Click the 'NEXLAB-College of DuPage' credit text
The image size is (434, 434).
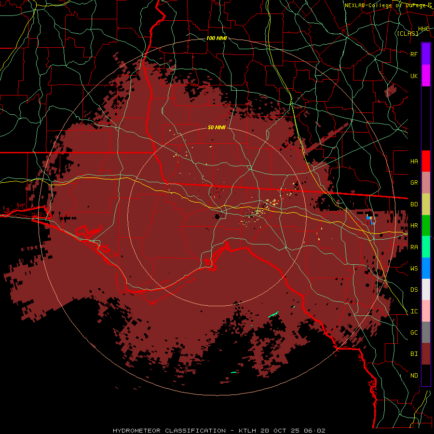tap(386, 5)
